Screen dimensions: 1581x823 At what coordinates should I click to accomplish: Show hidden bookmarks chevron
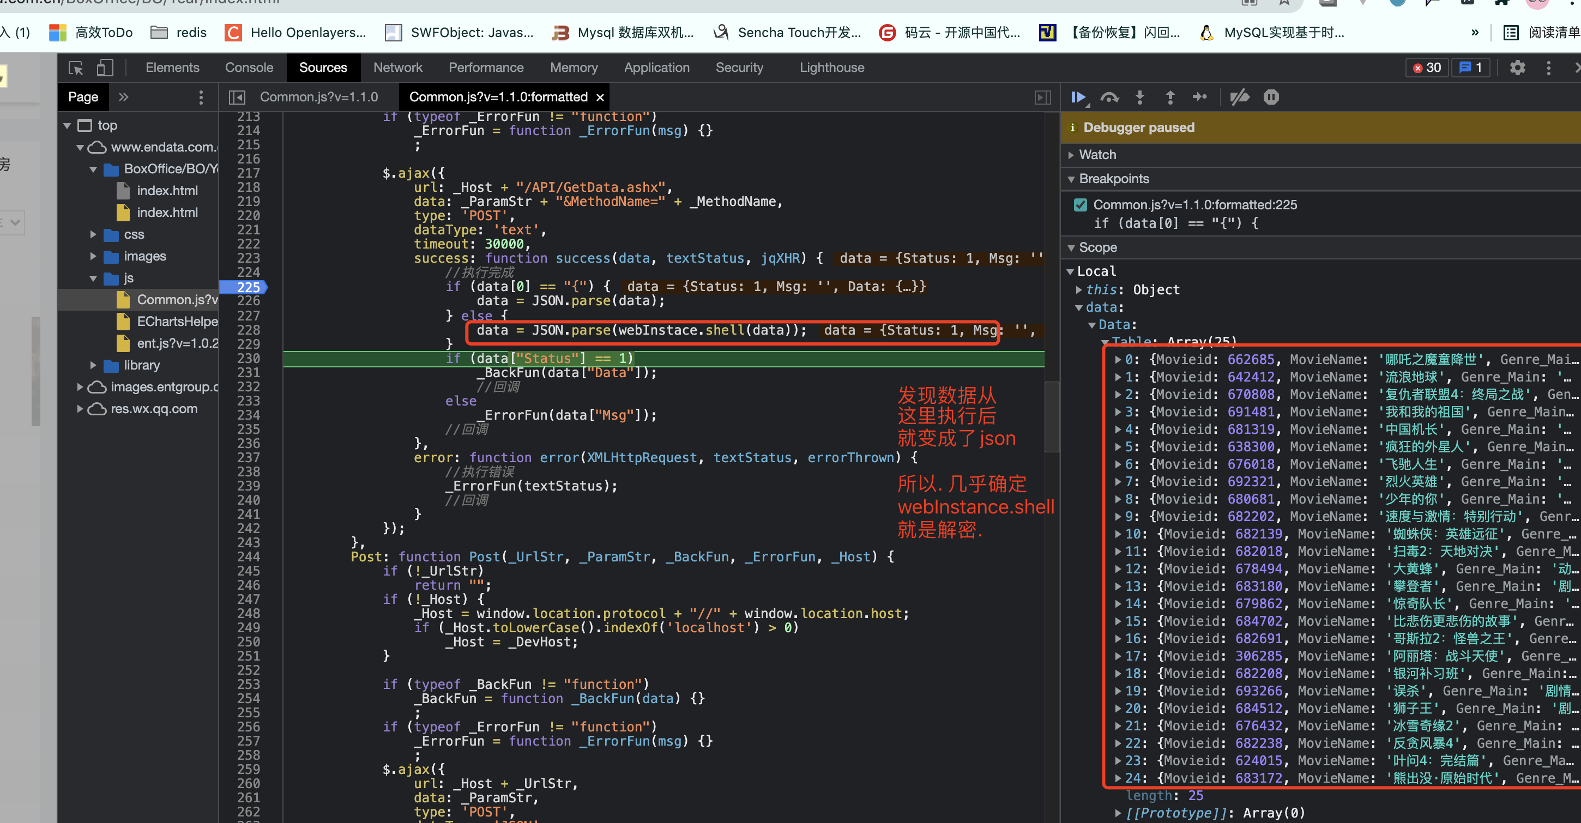click(x=1475, y=33)
